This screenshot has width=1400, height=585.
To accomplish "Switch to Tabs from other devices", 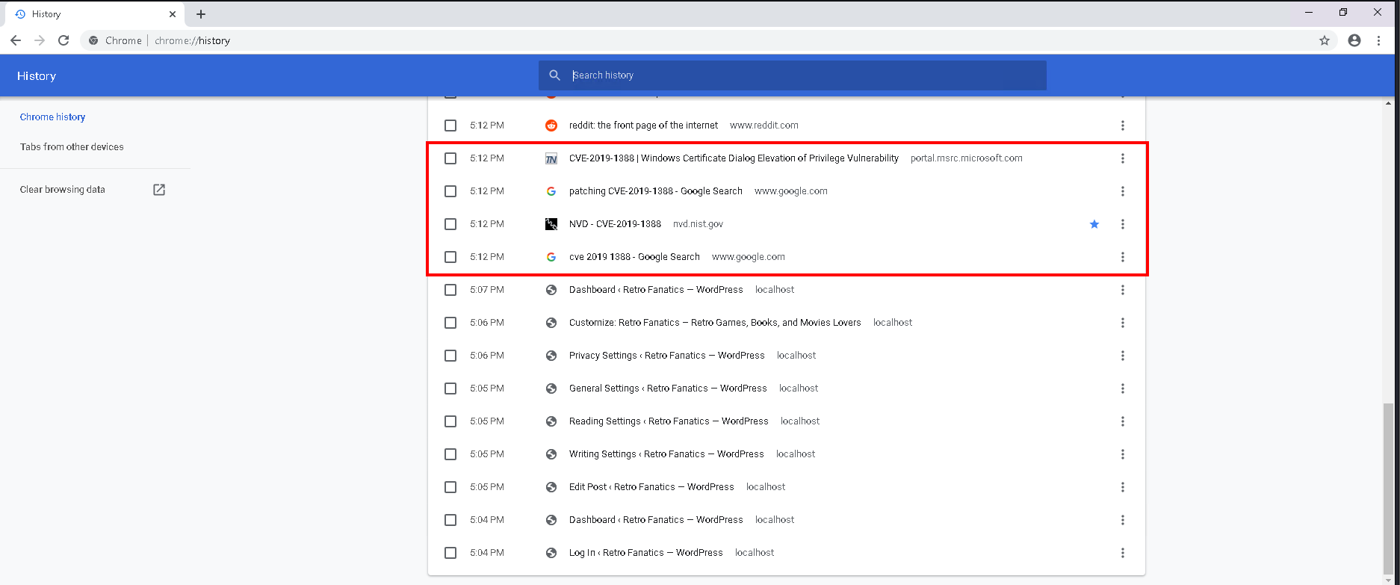I will click(x=72, y=147).
